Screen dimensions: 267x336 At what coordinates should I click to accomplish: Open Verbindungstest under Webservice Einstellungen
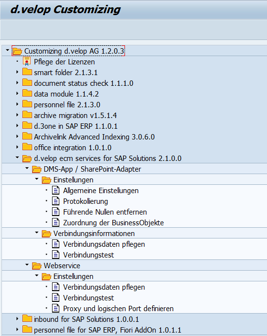click(x=89, y=298)
